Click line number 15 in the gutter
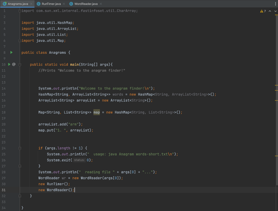 click(4, 94)
